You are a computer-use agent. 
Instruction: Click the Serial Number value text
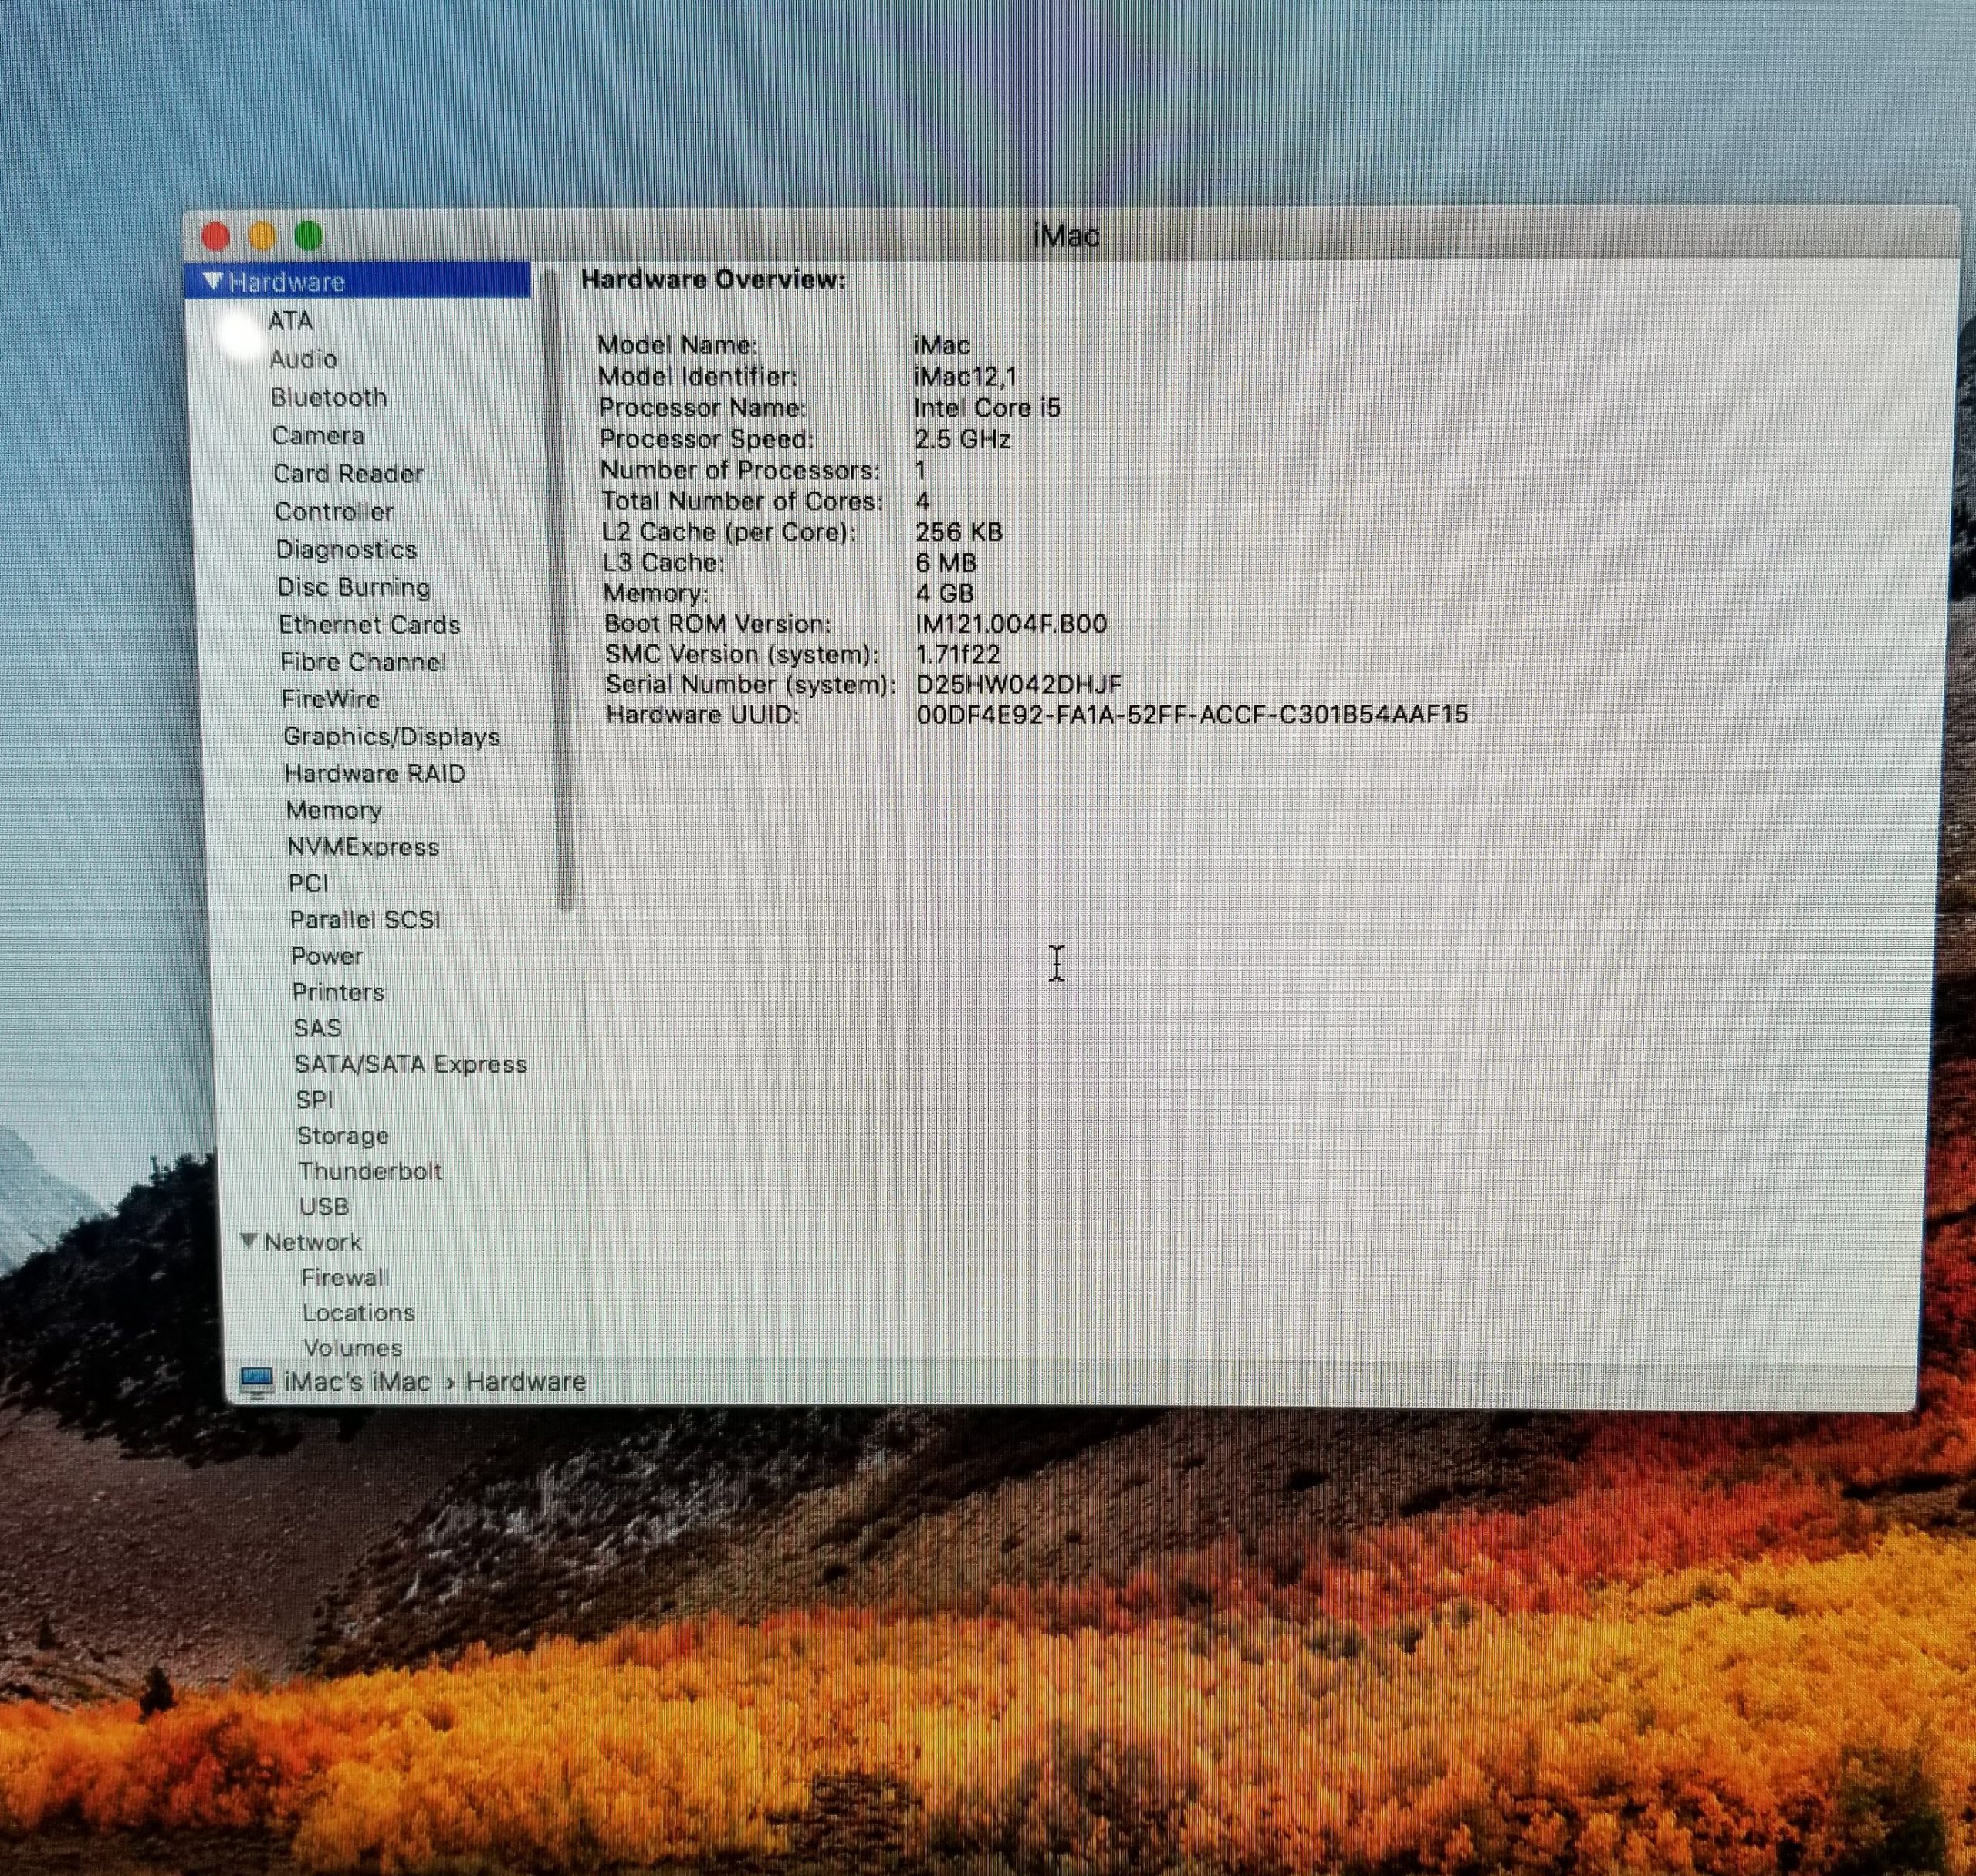coord(1018,685)
